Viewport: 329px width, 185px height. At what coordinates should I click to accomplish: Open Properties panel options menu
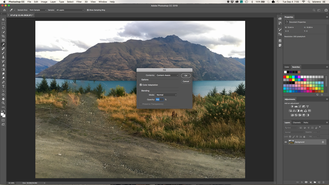pos(327,17)
